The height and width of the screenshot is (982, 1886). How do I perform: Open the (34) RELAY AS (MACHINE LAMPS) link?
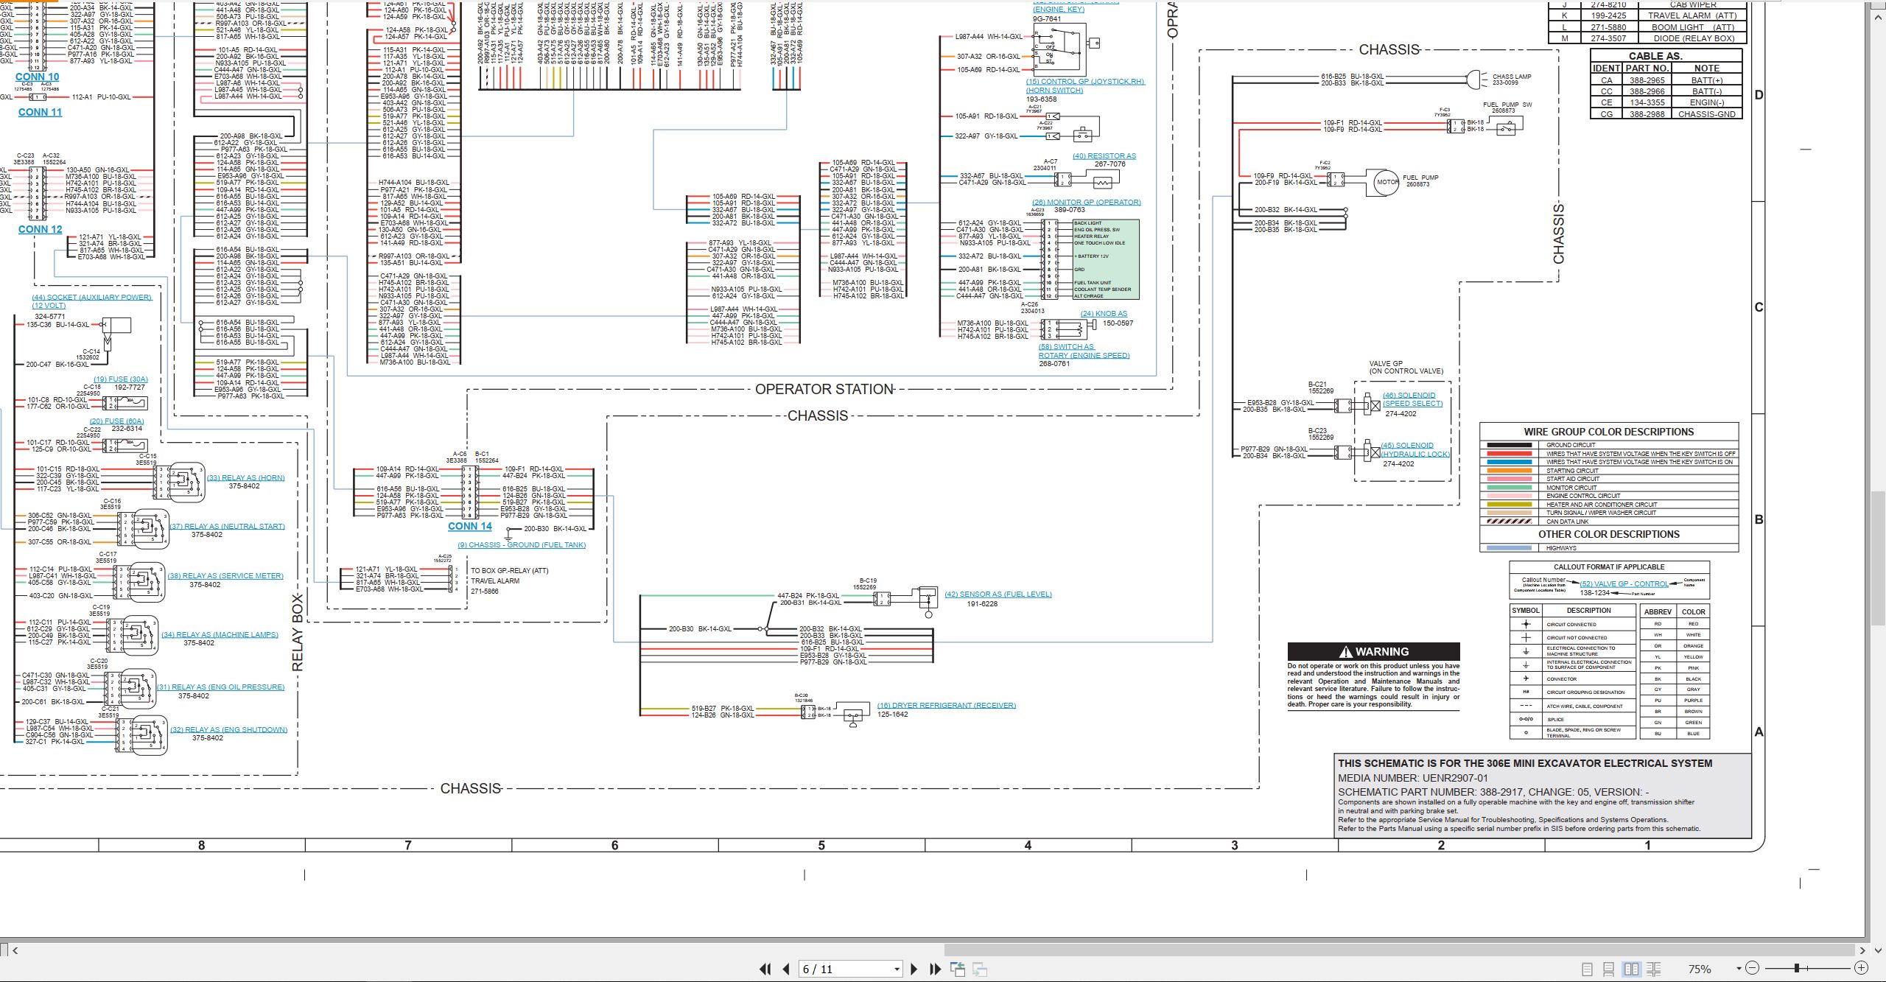(x=220, y=635)
